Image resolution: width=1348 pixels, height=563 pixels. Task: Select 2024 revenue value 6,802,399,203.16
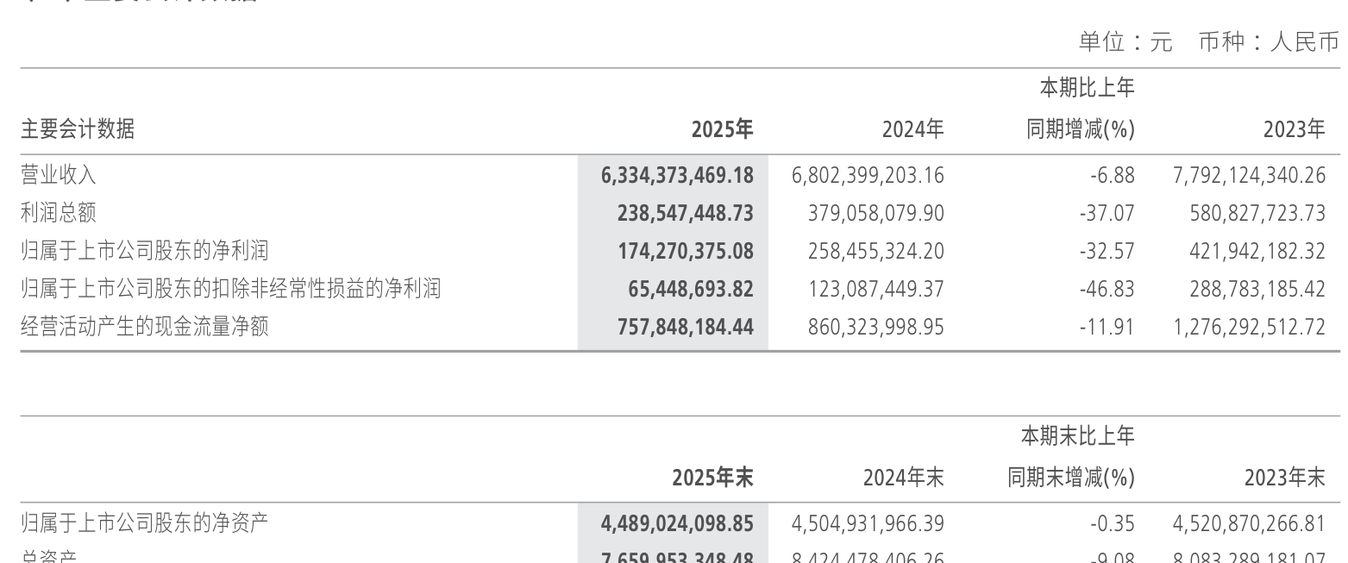coord(868,175)
